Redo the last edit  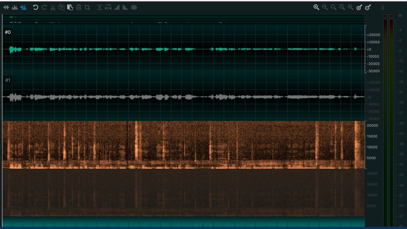click(44, 7)
